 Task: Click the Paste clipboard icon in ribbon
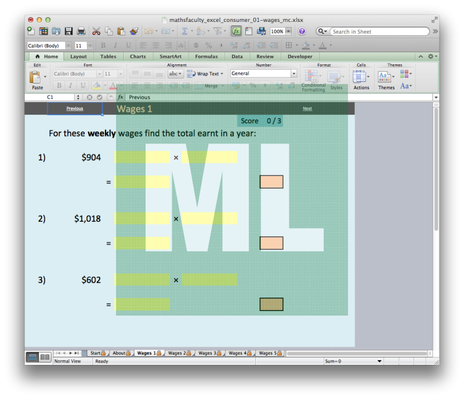click(x=37, y=78)
